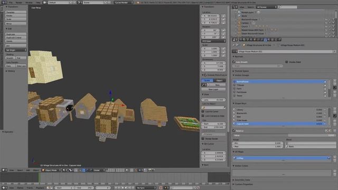Viewport: 338px width, 190px height.
Task: Expand the Texture Space panel
Action: 241,71
